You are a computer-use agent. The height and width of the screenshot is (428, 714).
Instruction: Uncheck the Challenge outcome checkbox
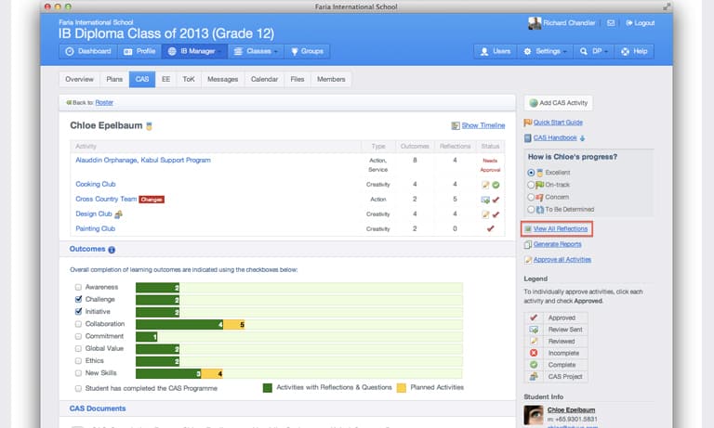[78, 299]
